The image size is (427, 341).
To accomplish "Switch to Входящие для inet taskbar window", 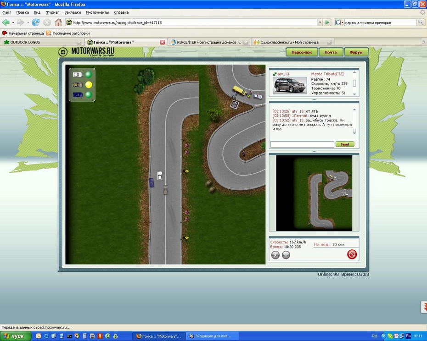I will [x=213, y=336].
